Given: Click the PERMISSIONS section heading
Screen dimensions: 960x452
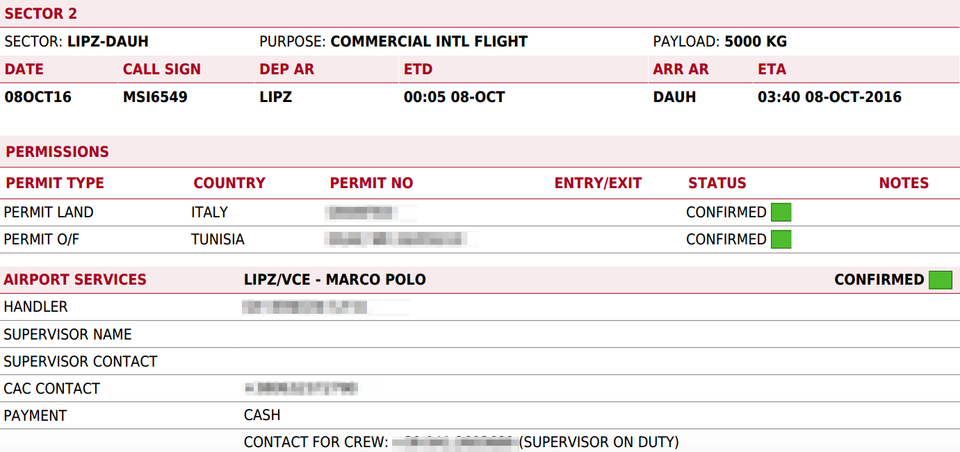Looking at the screenshot, I should tap(58, 152).
